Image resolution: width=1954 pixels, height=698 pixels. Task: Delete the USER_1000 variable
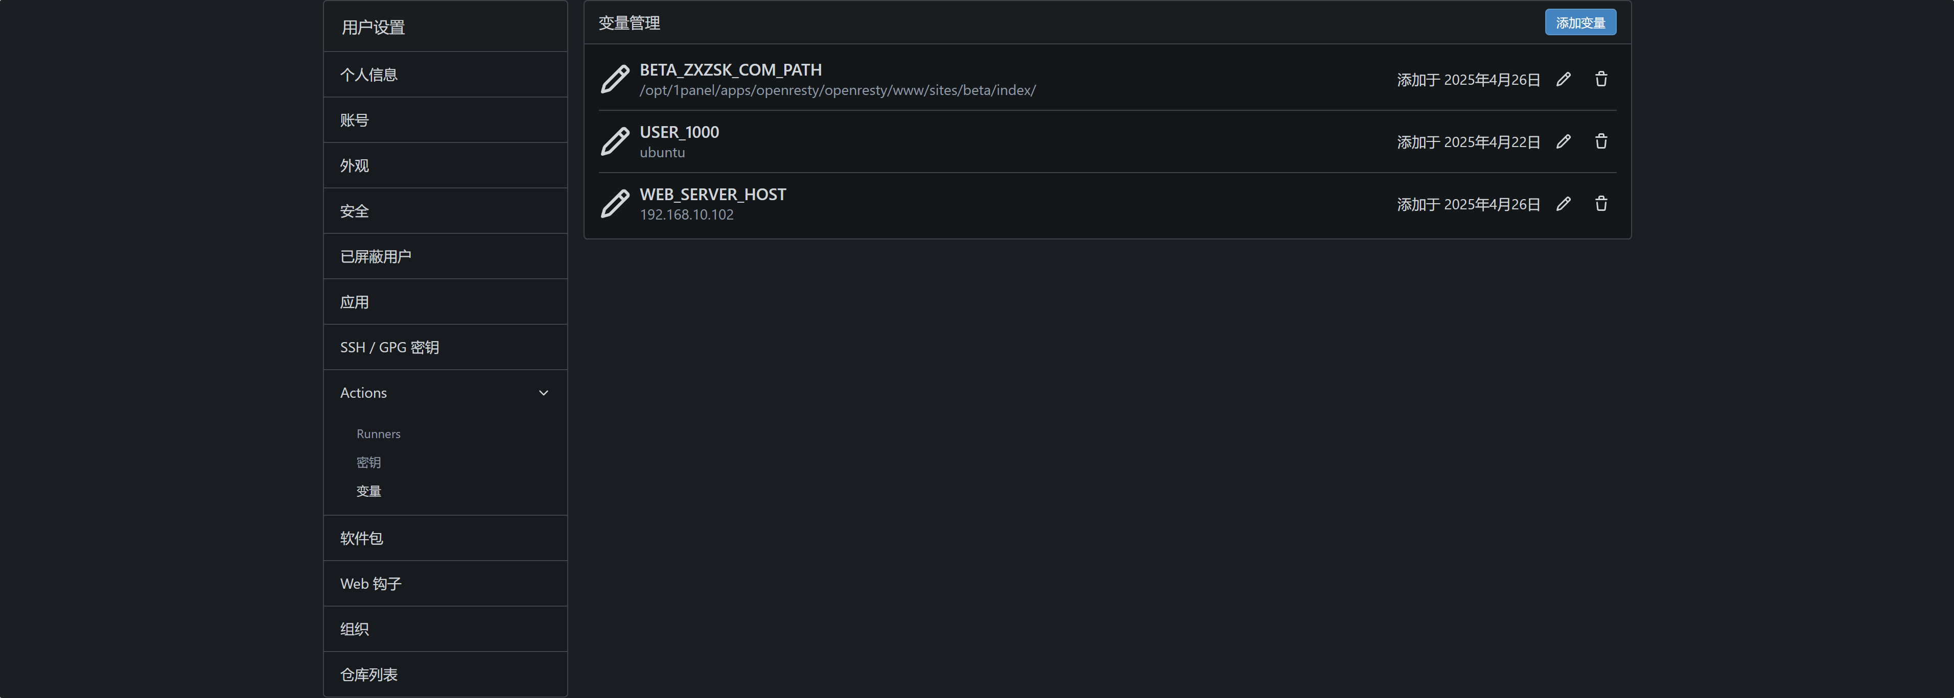(x=1600, y=142)
